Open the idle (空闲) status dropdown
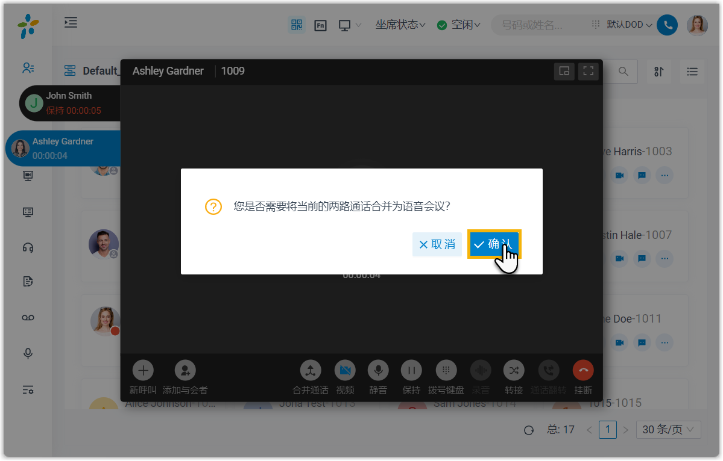Viewport: 723px width, 461px height. 459,25
